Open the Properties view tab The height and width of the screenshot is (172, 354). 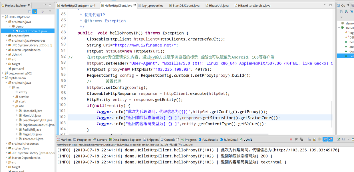[x=82, y=139]
